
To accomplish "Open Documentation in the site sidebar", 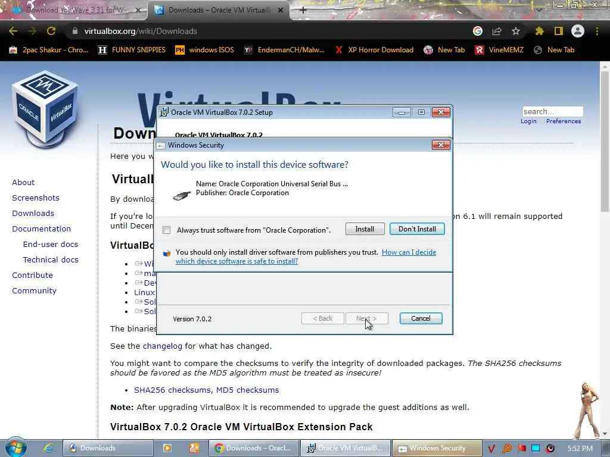I will [x=42, y=229].
